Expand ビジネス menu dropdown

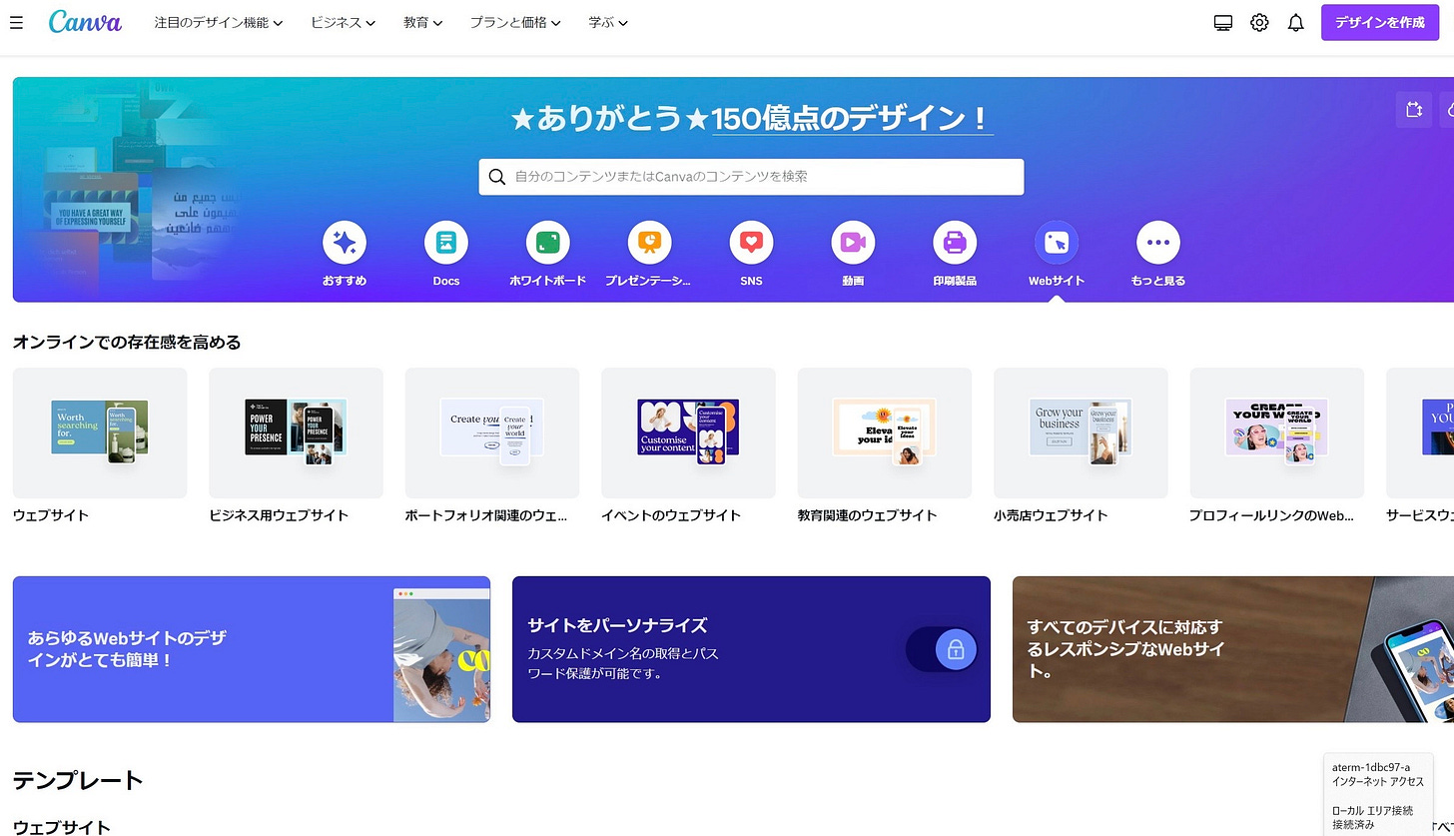click(343, 22)
